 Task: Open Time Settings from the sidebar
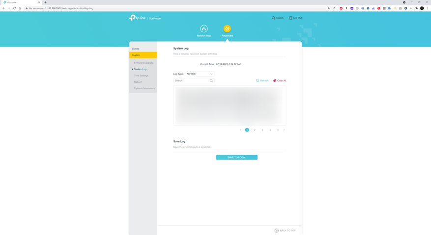click(x=141, y=76)
